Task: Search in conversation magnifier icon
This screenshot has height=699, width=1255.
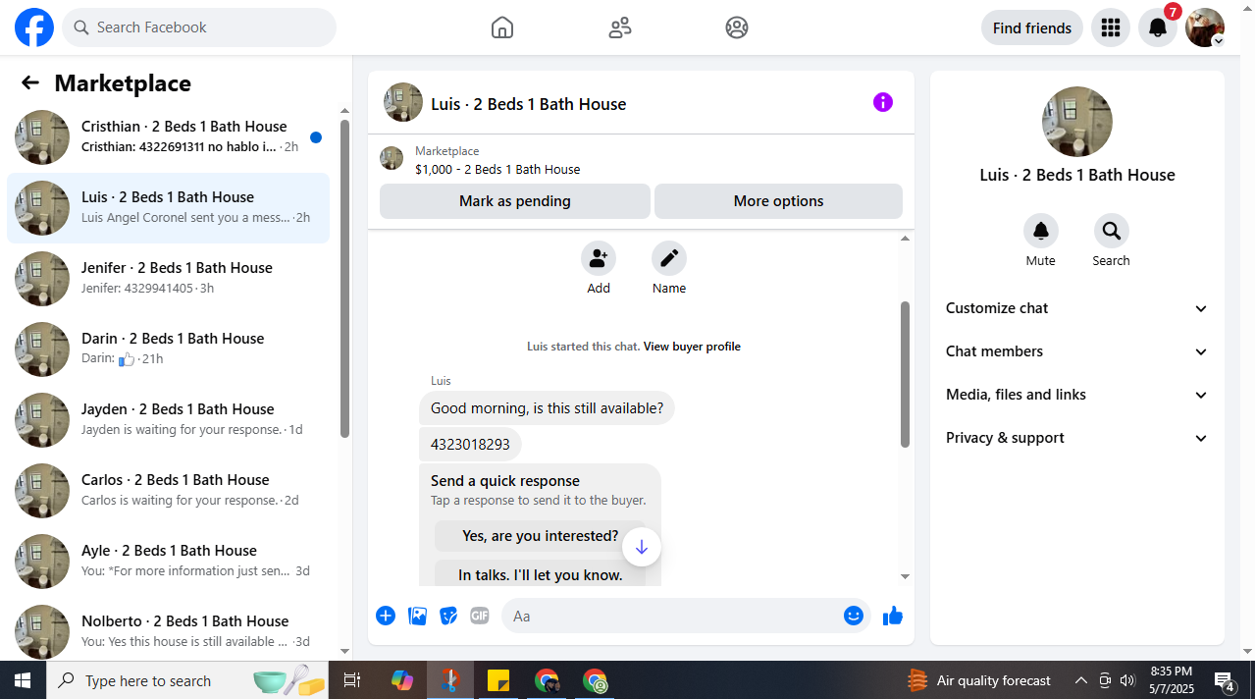Action: point(1112,232)
